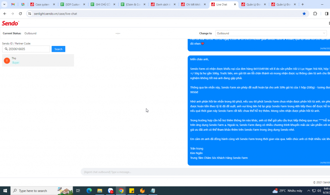Click the message input box
This screenshot has height=195, width=330.
point(205,172)
